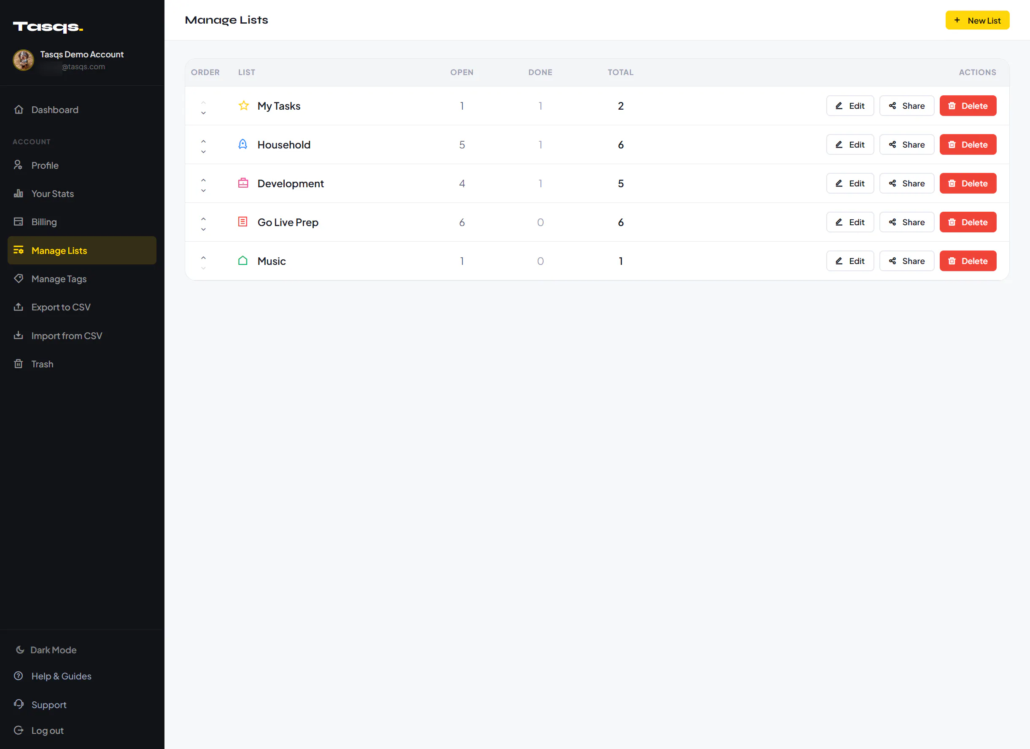Go to Profile settings
This screenshot has width=1030, height=749.
[82, 165]
